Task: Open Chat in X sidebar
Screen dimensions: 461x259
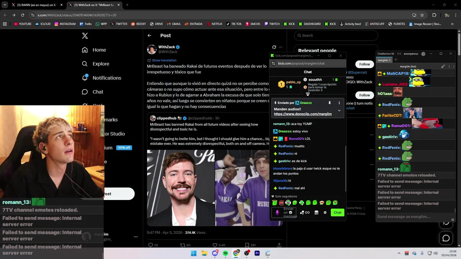Action: (x=93, y=92)
